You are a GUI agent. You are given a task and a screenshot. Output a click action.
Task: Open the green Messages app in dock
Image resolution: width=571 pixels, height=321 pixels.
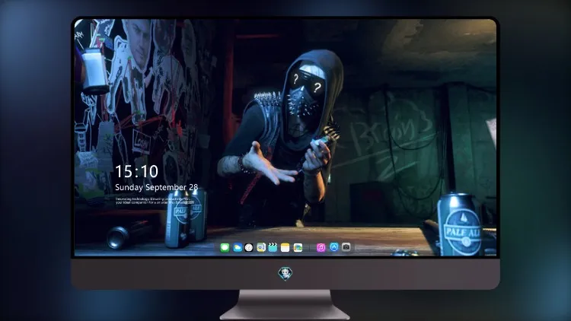point(225,248)
